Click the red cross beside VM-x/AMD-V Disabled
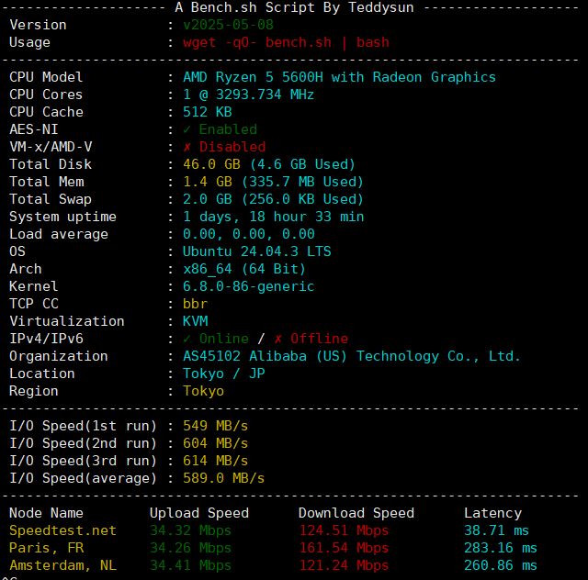588x580 pixels. [x=187, y=147]
